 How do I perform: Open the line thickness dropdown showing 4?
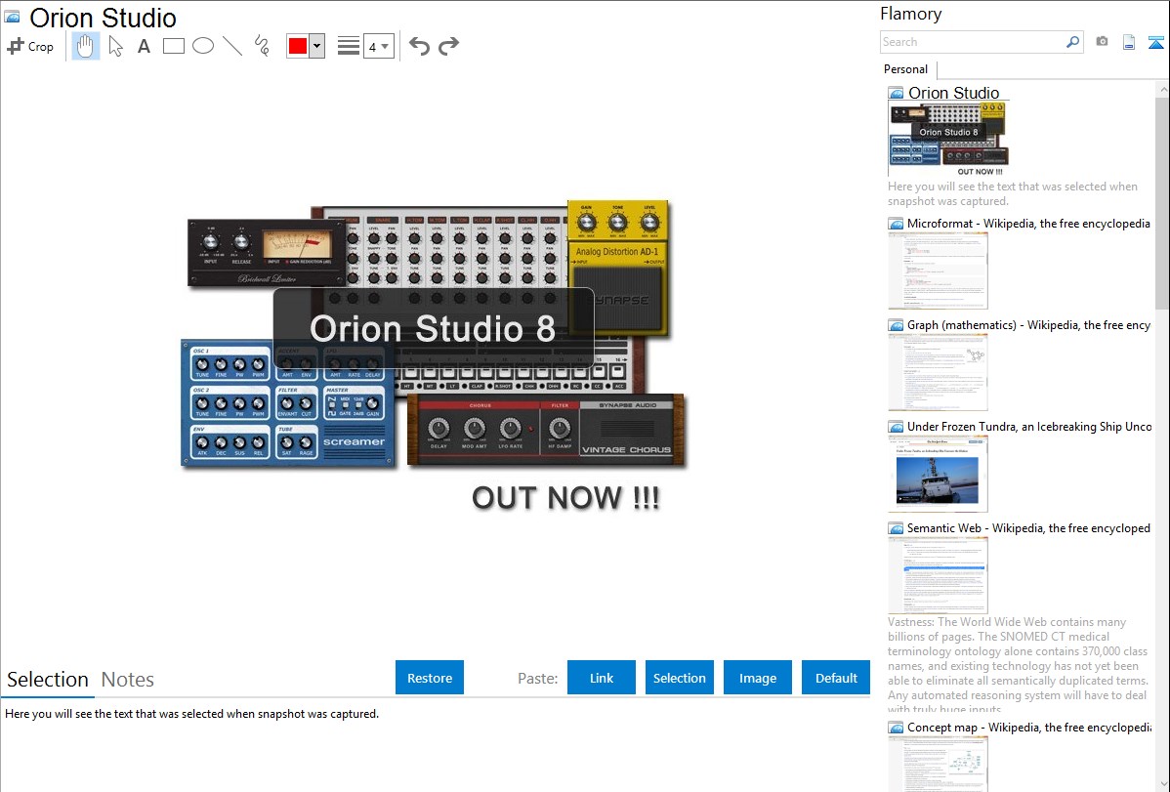(379, 46)
